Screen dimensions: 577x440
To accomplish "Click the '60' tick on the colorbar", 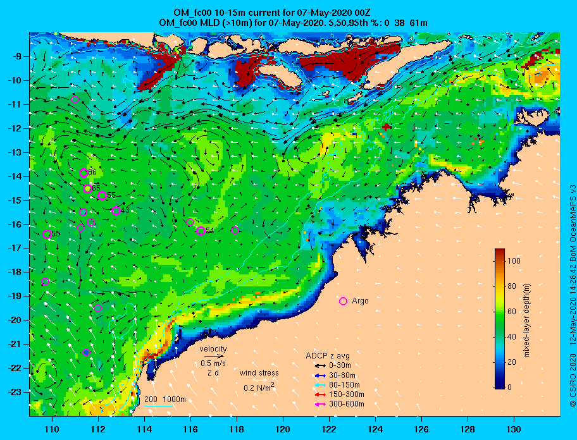I will click(511, 312).
